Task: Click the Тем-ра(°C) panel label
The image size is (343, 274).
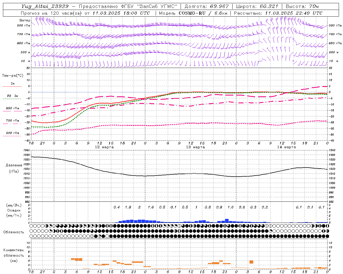Action: pyautogui.click(x=13, y=76)
